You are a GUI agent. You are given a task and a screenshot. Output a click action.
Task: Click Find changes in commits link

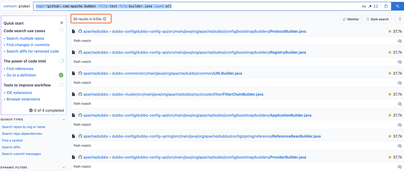(28, 45)
